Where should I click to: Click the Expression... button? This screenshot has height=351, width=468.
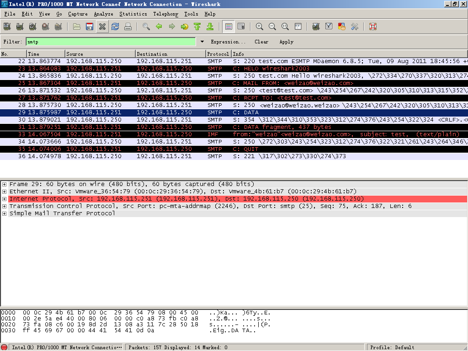[x=228, y=42]
